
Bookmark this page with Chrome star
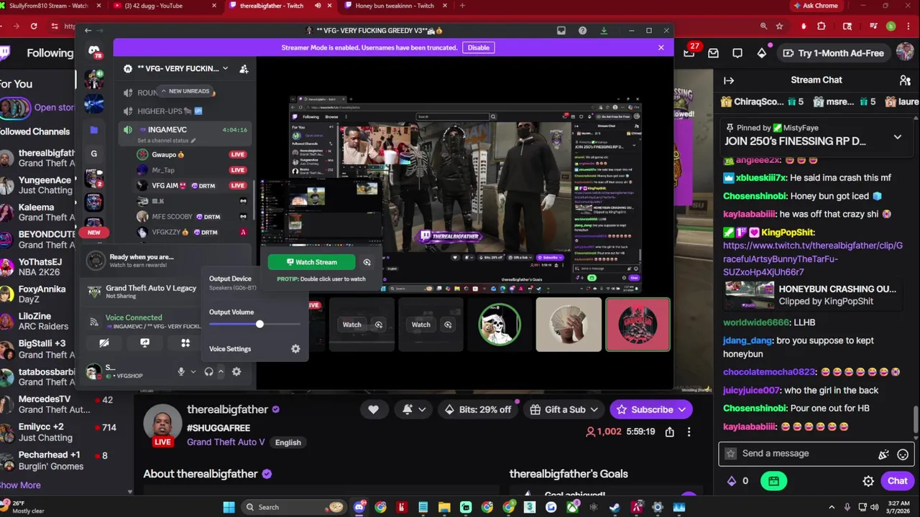click(x=780, y=26)
